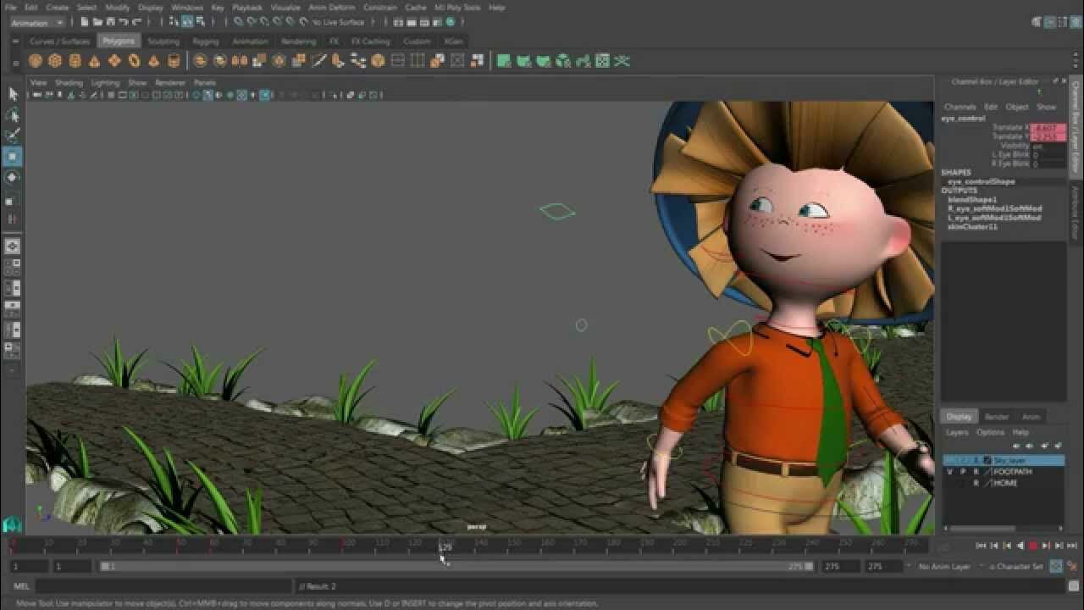The width and height of the screenshot is (1084, 610).
Task: Open the Windows menu
Action: [187, 8]
